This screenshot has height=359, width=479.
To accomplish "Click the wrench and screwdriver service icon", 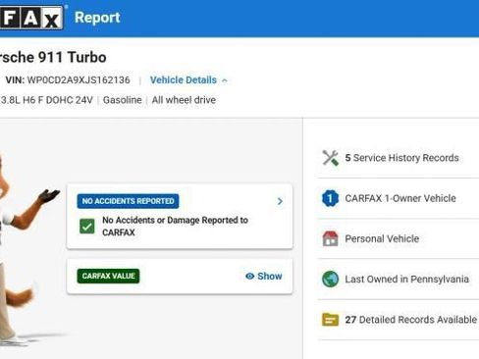I will (330, 158).
